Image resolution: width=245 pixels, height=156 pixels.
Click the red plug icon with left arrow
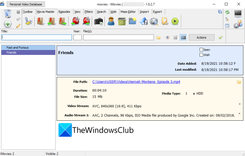click(75, 21)
